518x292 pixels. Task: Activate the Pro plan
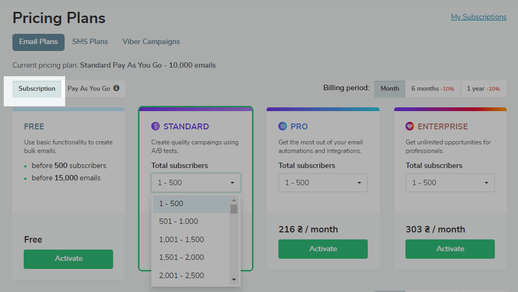pos(323,249)
